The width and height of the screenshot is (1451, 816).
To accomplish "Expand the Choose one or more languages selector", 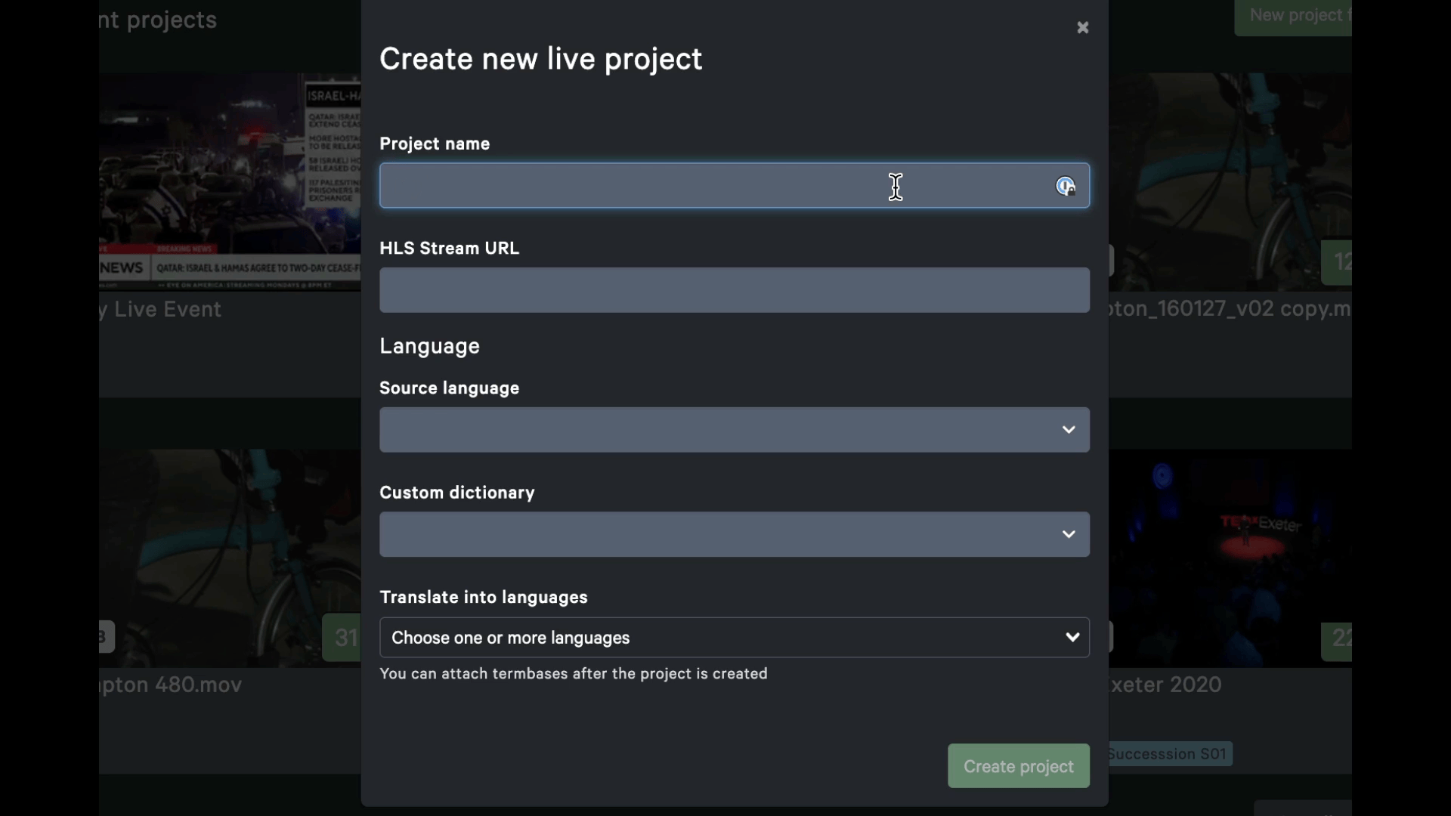I will click(734, 638).
